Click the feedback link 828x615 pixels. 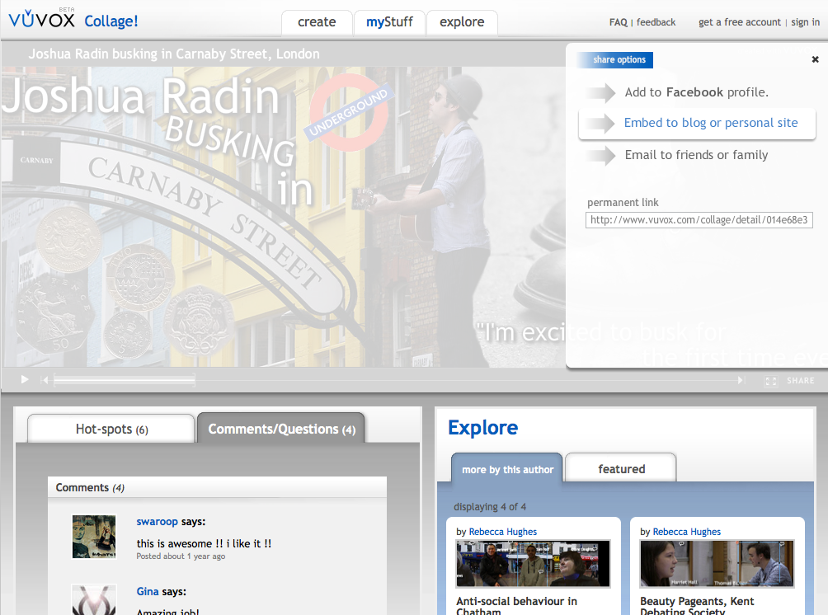click(656, 22)
